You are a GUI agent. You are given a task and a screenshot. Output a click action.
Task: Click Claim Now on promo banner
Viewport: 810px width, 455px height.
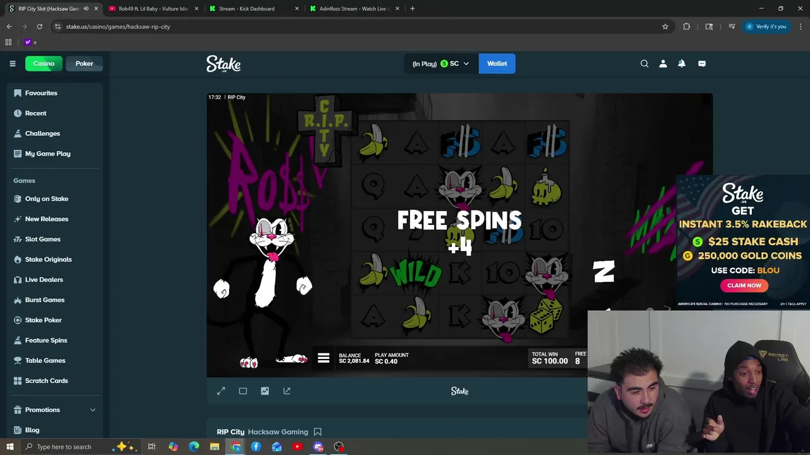pyautogui.click(x=744, y=285)
